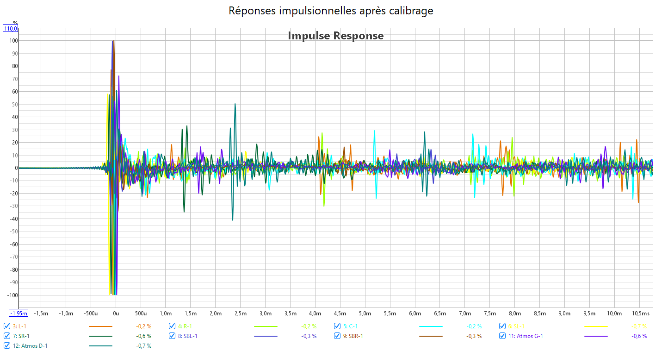Screen dimensions: 662x351
Task: Uncheck the 8: SBL-1 checkbox
Action: (172, 336)
